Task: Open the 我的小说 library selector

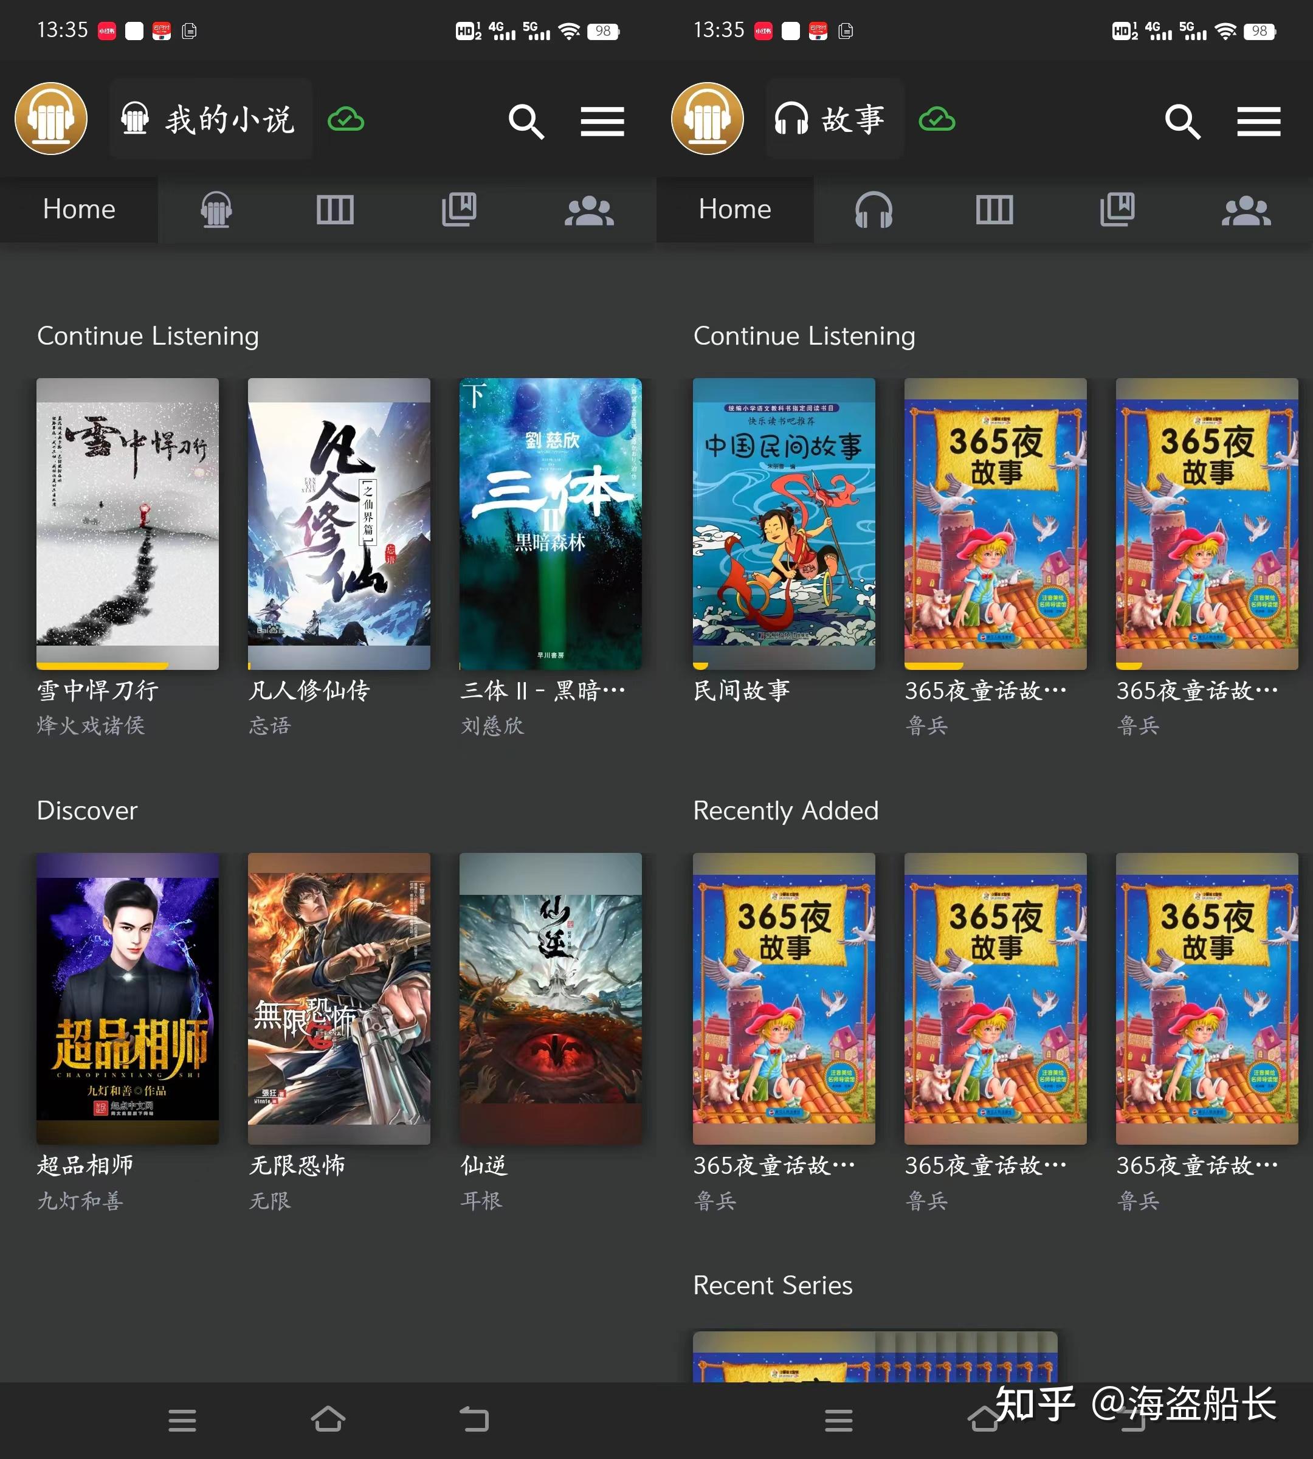Action: (211, 120)
